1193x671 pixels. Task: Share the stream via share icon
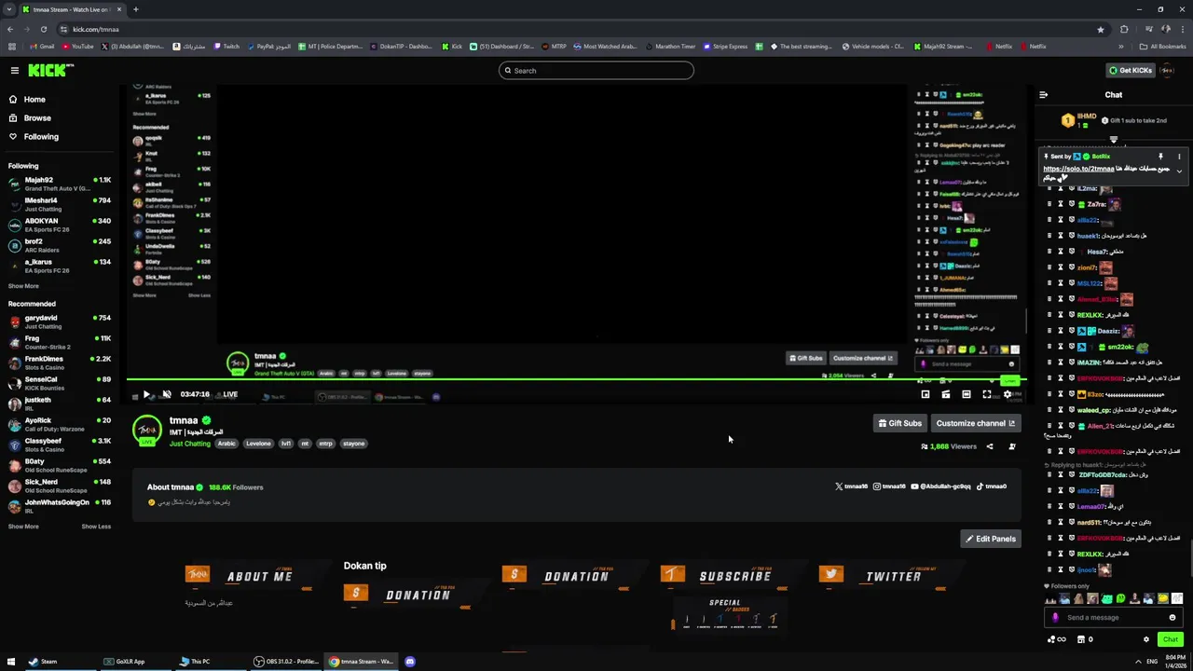[x=990, y=446]
